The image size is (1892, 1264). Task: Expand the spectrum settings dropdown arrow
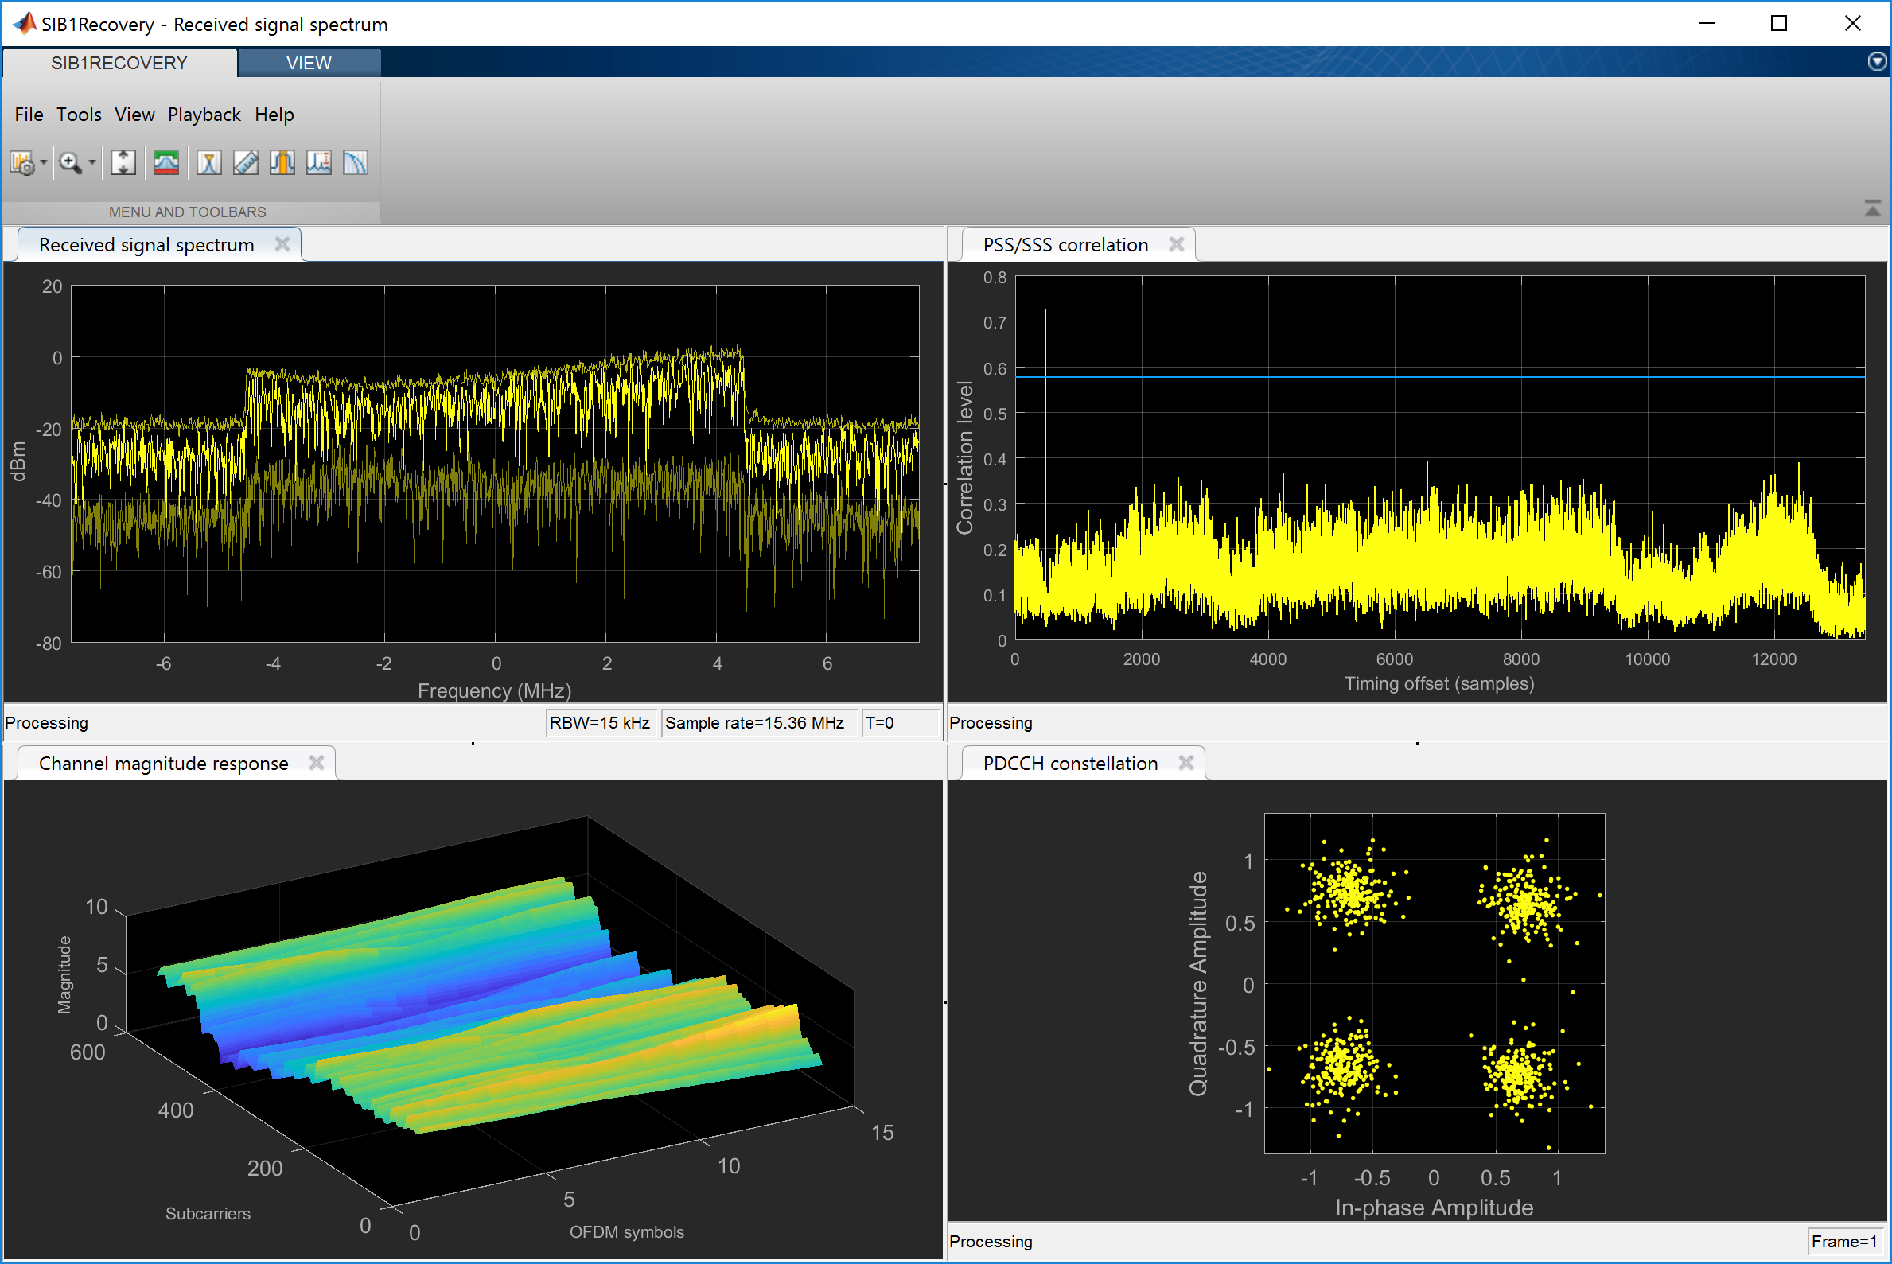44,163
